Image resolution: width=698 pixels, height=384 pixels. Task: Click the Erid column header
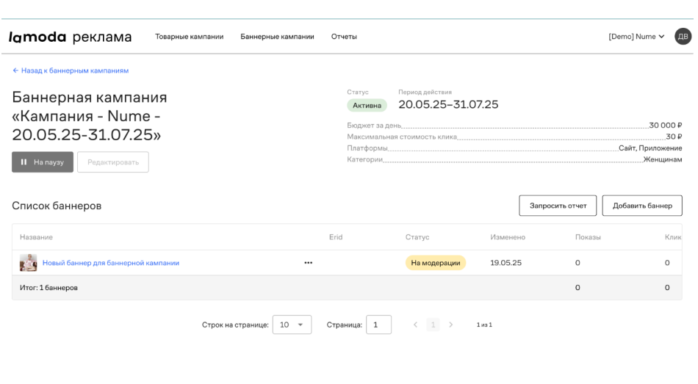(336, 237)
